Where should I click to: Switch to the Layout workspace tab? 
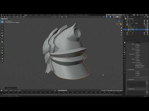[25, 15]
